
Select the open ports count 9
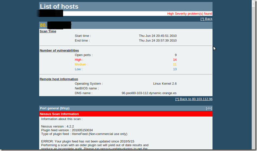(x=176, y=55)
